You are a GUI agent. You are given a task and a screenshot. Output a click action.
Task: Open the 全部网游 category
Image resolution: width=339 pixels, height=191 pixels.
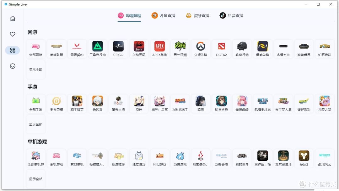36,49
